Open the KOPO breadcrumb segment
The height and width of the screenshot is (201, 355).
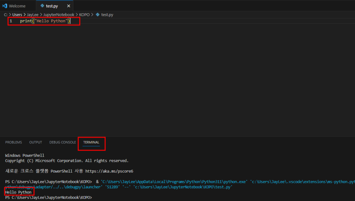84,15
